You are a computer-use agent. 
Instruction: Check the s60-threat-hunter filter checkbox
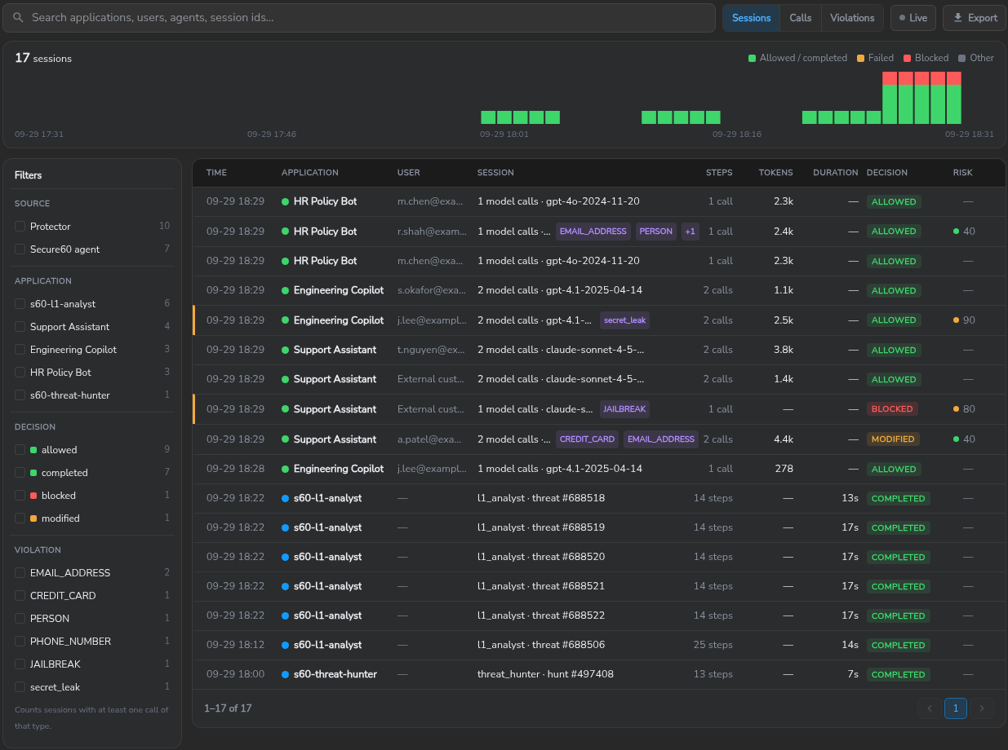point(20,395)
